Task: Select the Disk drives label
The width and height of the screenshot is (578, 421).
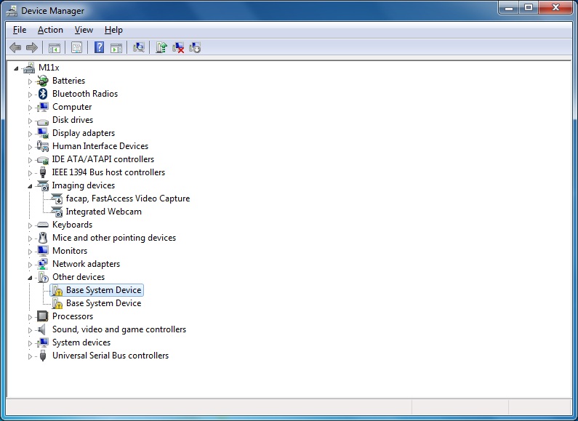Action: click(73, 120)
